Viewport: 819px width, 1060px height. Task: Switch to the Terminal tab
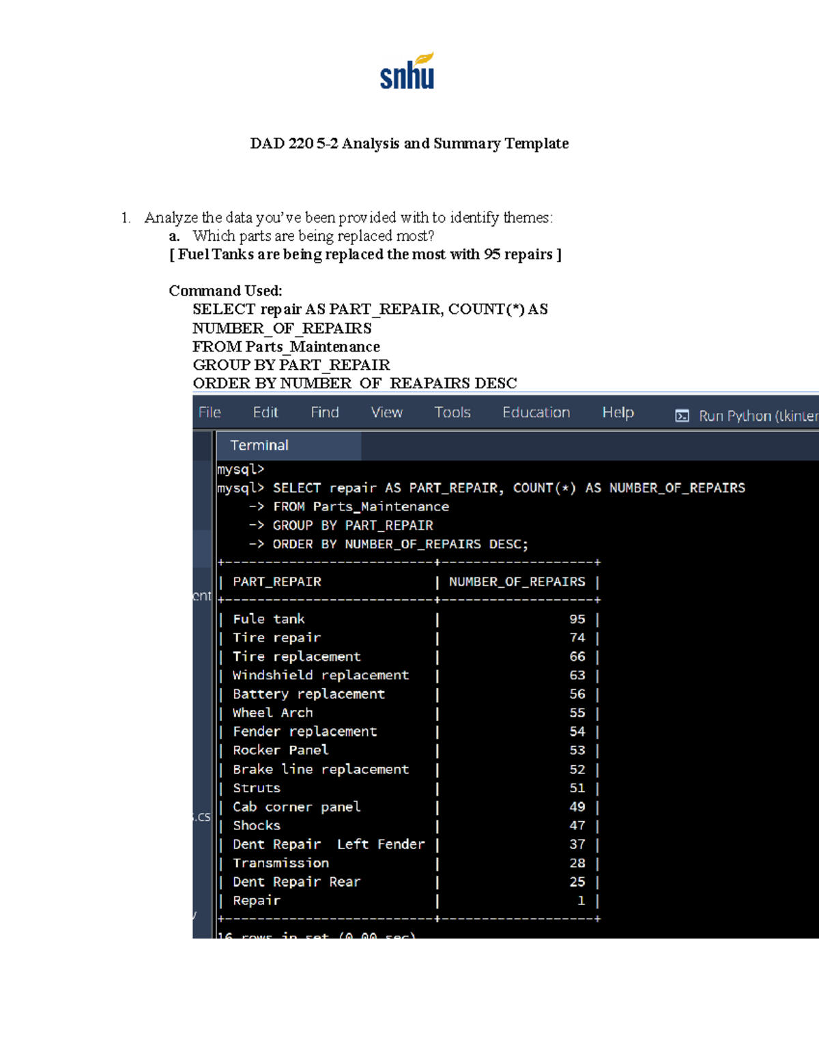coord(259,445)
